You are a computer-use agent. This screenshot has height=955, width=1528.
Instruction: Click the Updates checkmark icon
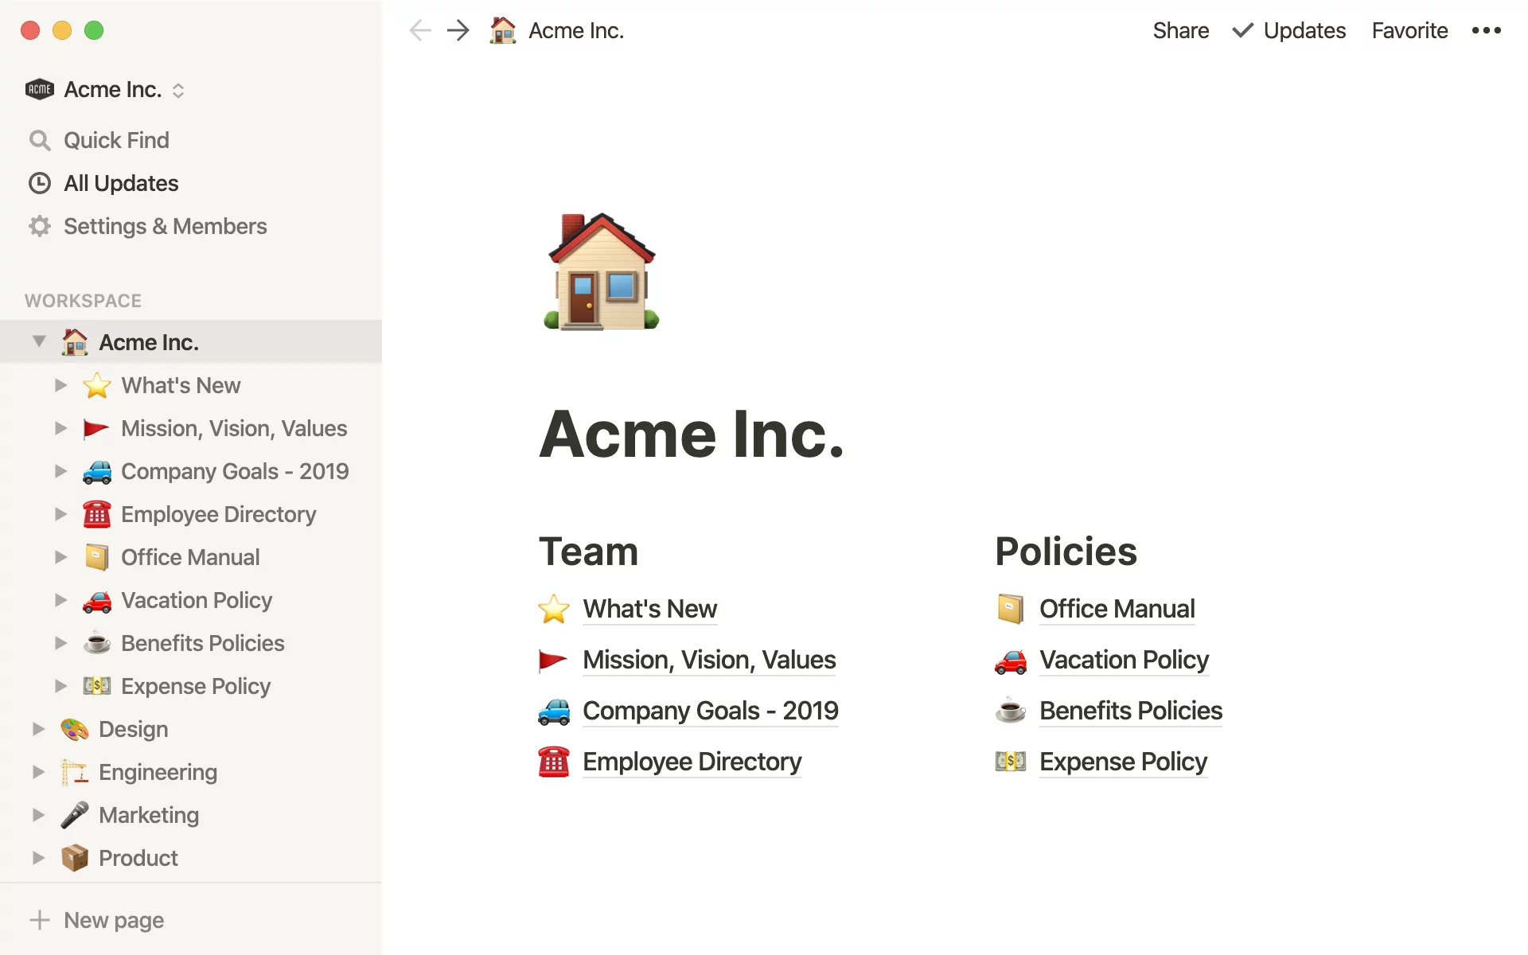tap(1241, 29)
